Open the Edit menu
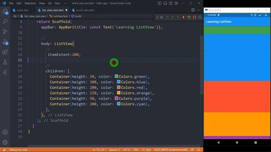 (19, 3)
